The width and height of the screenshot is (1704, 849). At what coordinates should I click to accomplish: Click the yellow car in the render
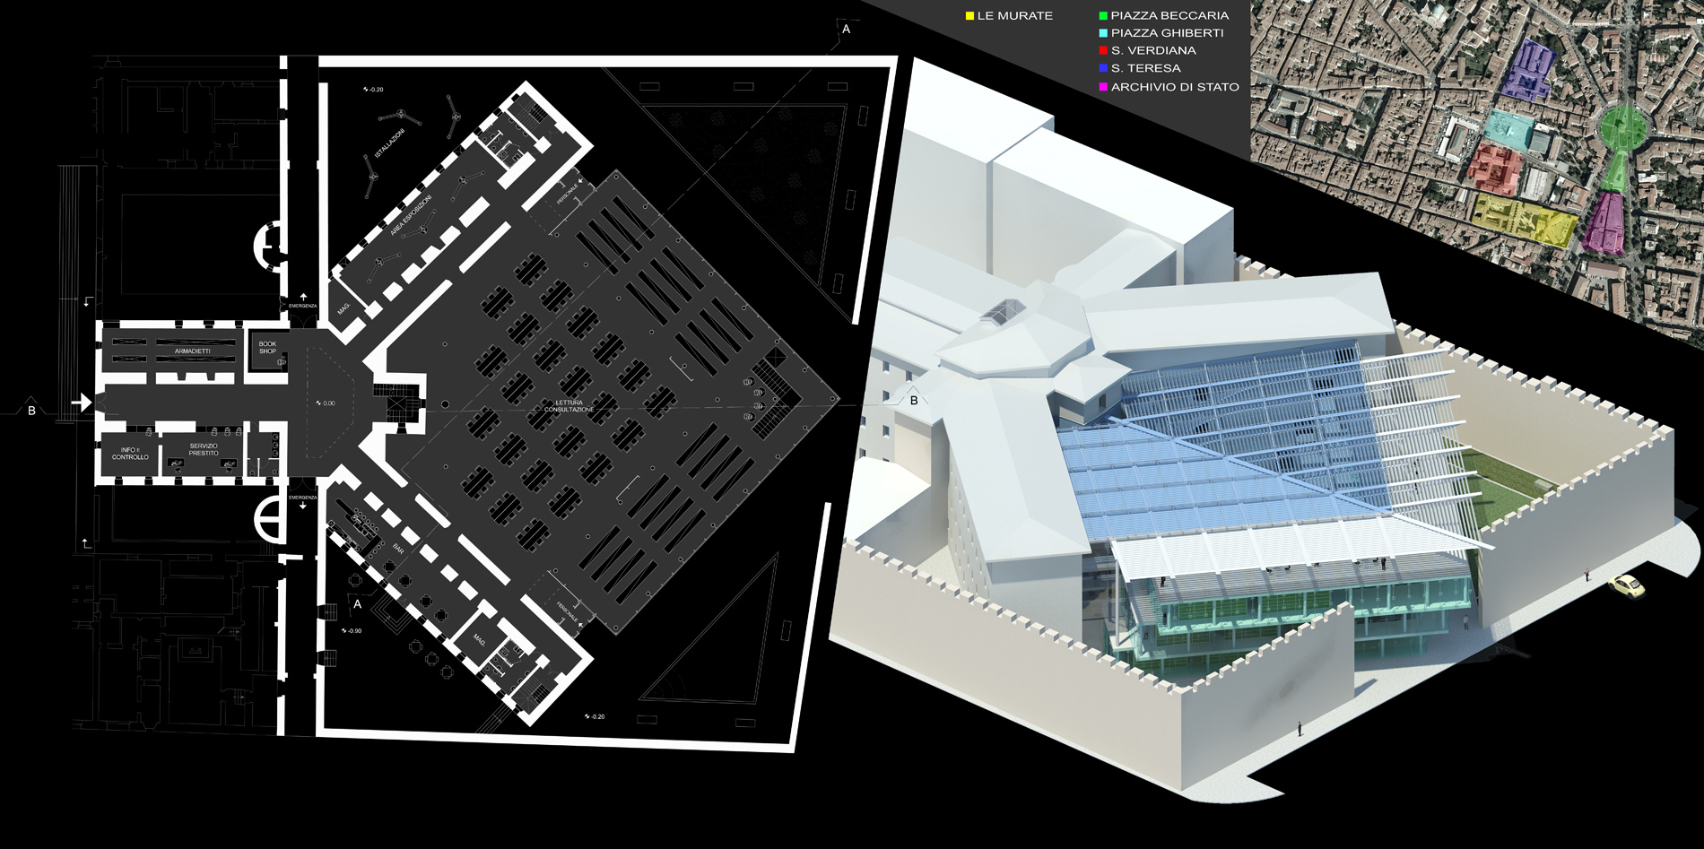(x=1625, y=586)
